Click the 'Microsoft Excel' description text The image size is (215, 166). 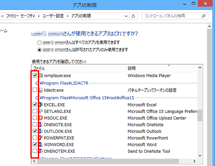tap(142, 105)
